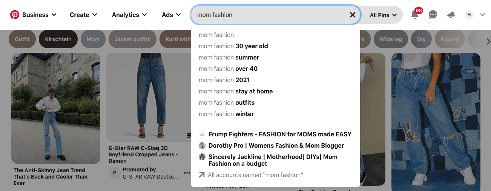Expand the account options chevron
This screenshot has height=191, width=491.
pyautogui.click(x=483, y=15)
